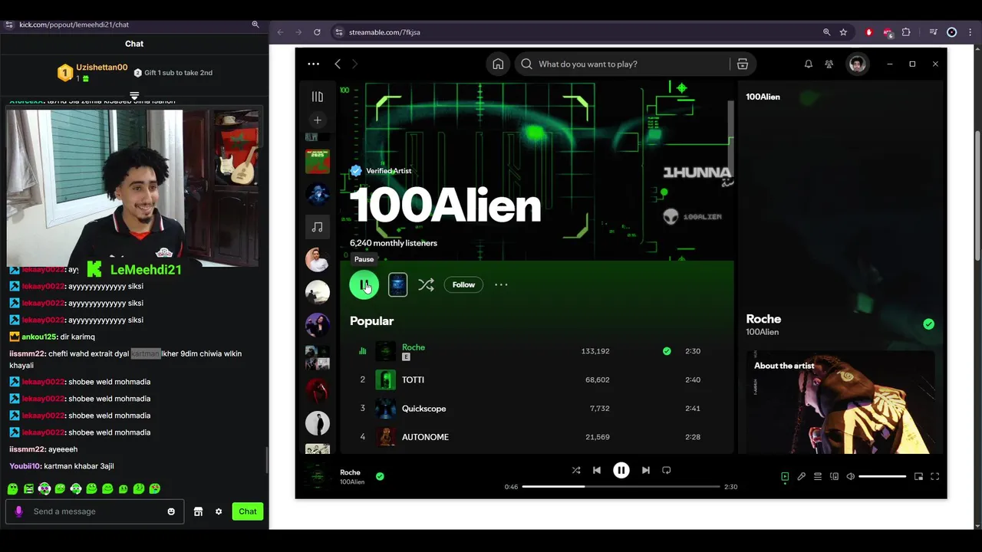Adjust the volume slider
Screen dimensions: 982x552
click(x=882, y=477)
